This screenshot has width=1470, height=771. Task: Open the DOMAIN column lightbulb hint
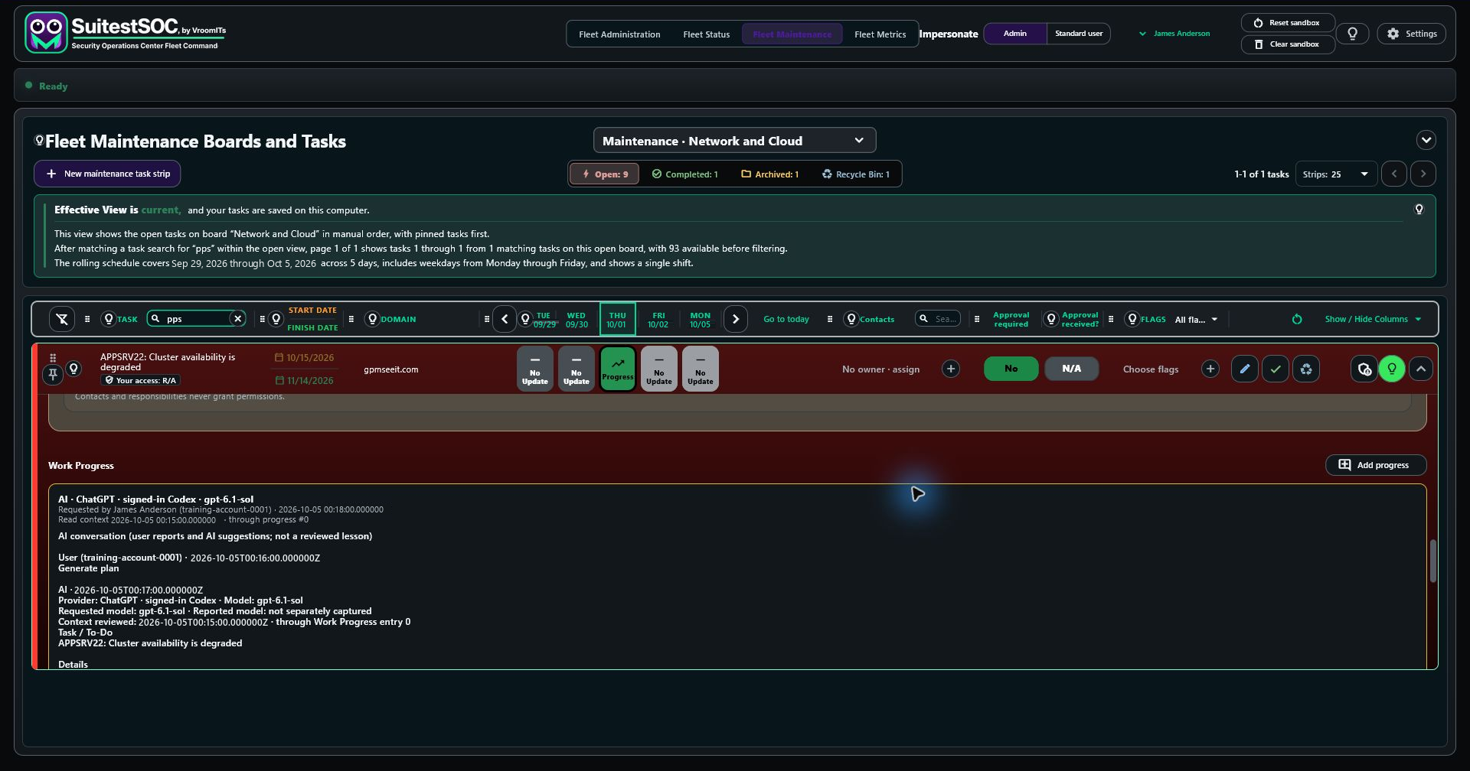point(373,319)
